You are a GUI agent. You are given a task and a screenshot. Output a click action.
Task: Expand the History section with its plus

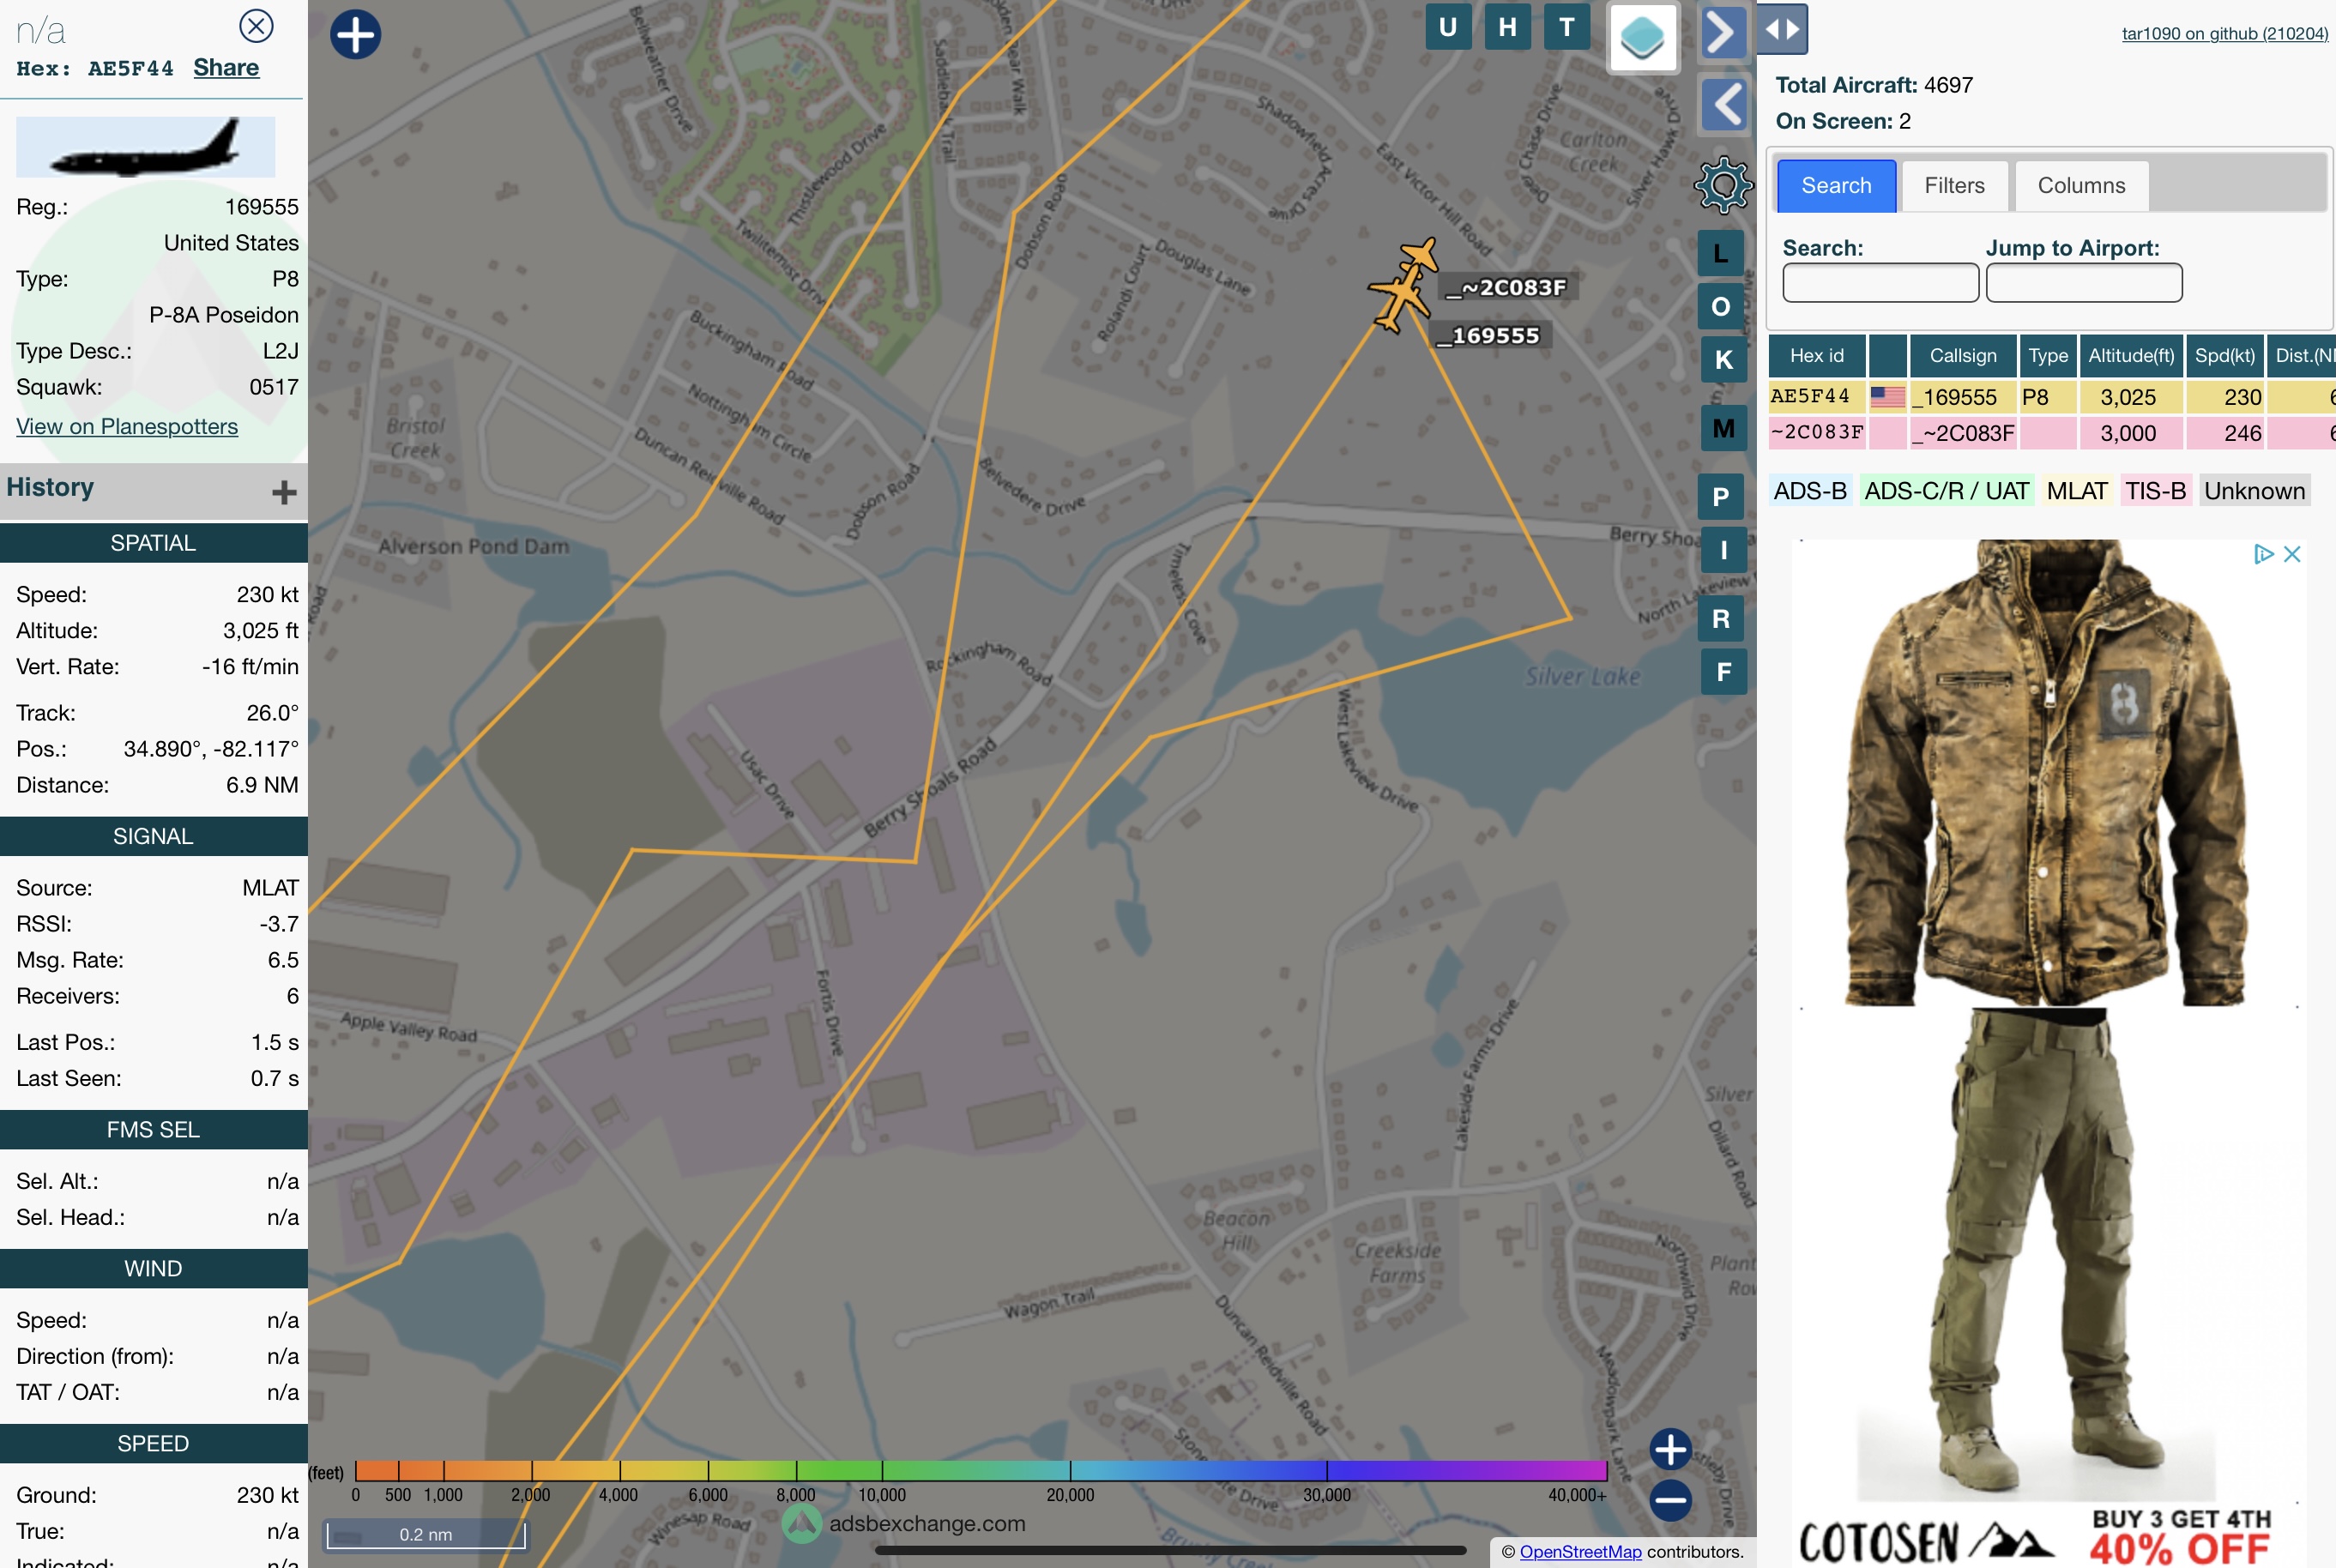[284, 492]
